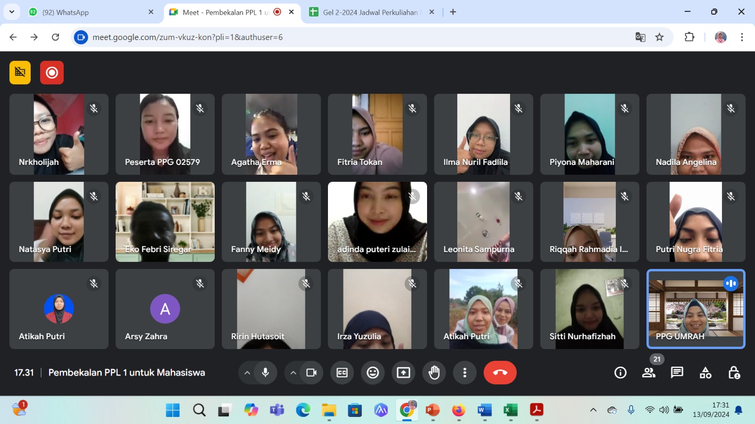Viewport: 755px width, 424px height.
Task: Click the yellow button beside recording indicator
Action: 20,73
